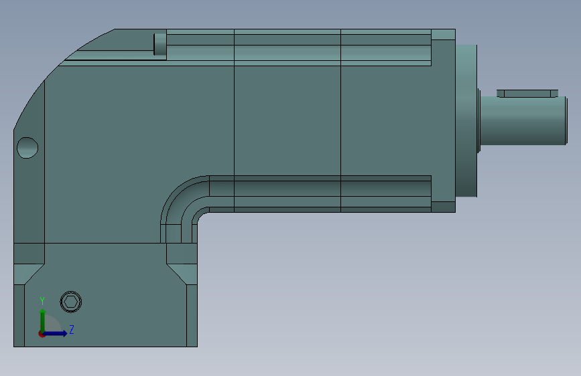581x376 pixels.
Task: Pick the round hole on left face
Action: pos(27,148)
